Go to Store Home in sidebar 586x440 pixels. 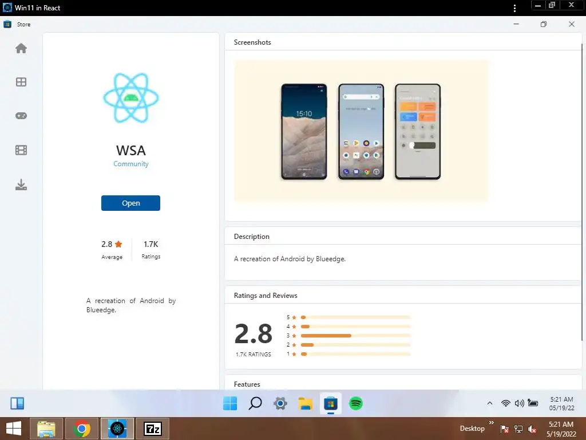[21, 48]
